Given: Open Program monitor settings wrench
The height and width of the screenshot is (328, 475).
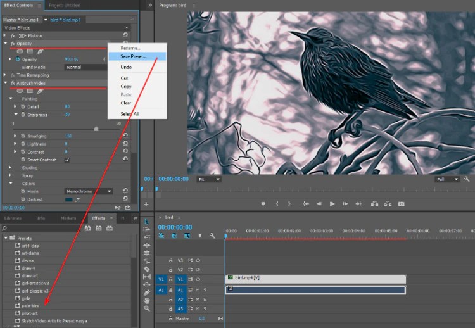Looking at the screenshot, I should tap(467, 179).
